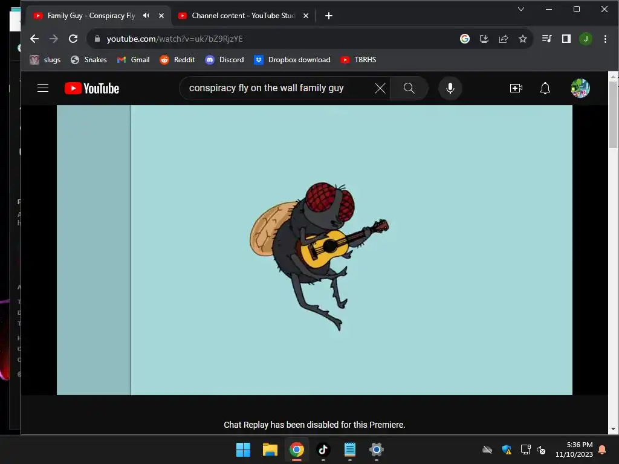Install app via address bar icon
Screen dimensions: 619x464
point(484,39)
